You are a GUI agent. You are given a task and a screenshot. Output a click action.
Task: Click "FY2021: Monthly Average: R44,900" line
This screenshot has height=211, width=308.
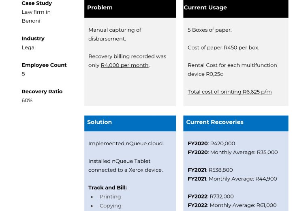[x=232, y=179]
